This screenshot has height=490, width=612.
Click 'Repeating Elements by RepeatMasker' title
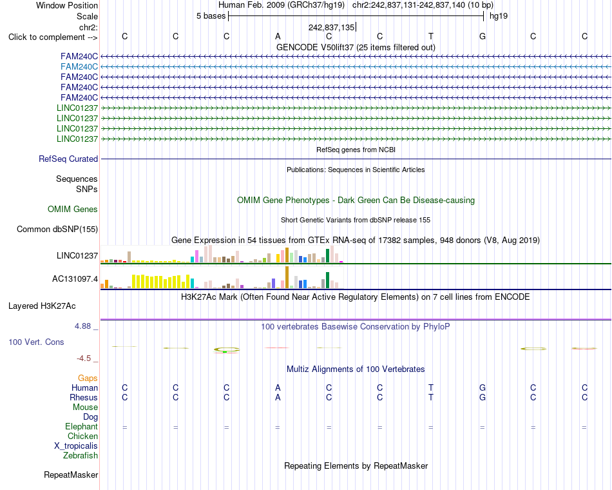[x=356, y=466]
